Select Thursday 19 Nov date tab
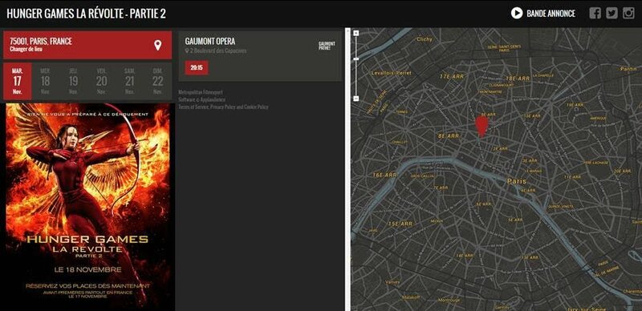 (x=73, y=81)
